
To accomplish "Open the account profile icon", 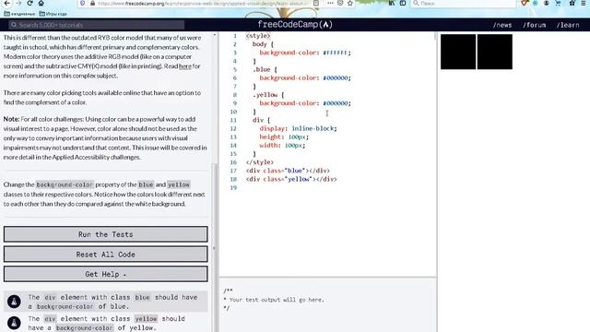I will pyautogui.click(x=547, y=3).
